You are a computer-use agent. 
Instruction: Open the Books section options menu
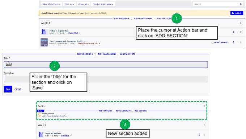(205, 106)
